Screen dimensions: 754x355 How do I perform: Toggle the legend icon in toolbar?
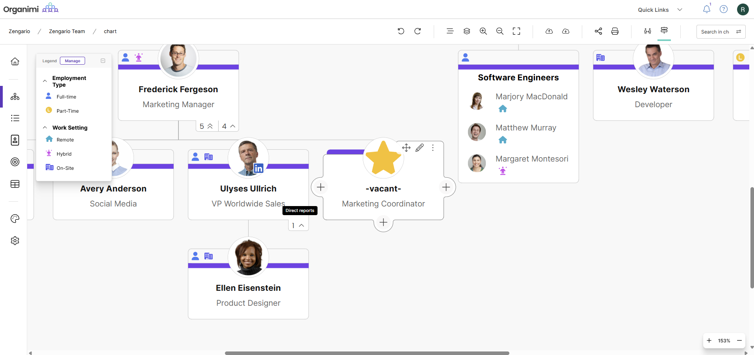click(x=664, y=30)
